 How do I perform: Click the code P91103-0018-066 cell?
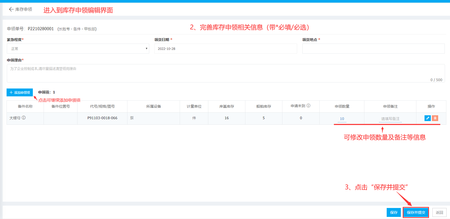coord(102,118)
